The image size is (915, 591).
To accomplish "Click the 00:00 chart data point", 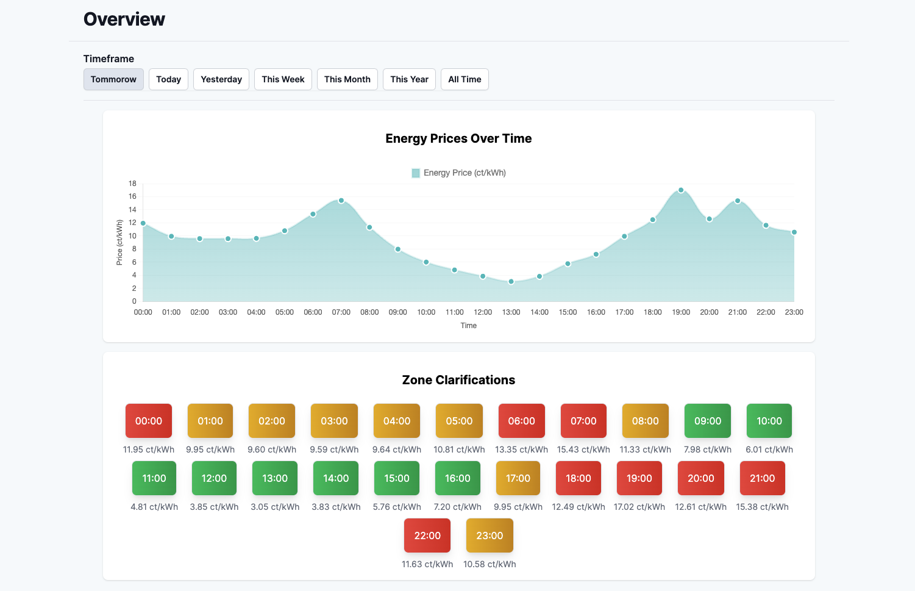I will [143, 223].
